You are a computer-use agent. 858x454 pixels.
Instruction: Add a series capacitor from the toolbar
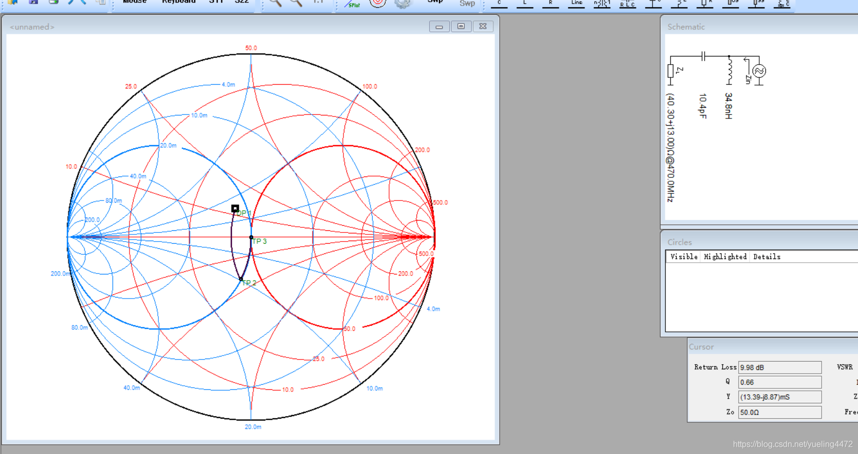(499, 4)
